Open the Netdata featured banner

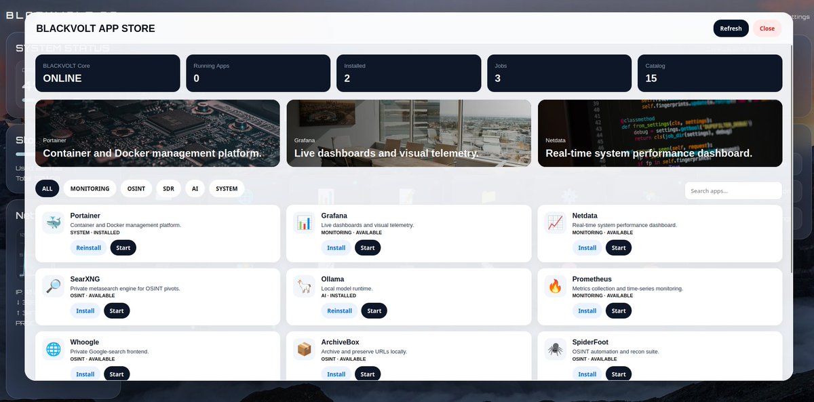click(660, 133)
